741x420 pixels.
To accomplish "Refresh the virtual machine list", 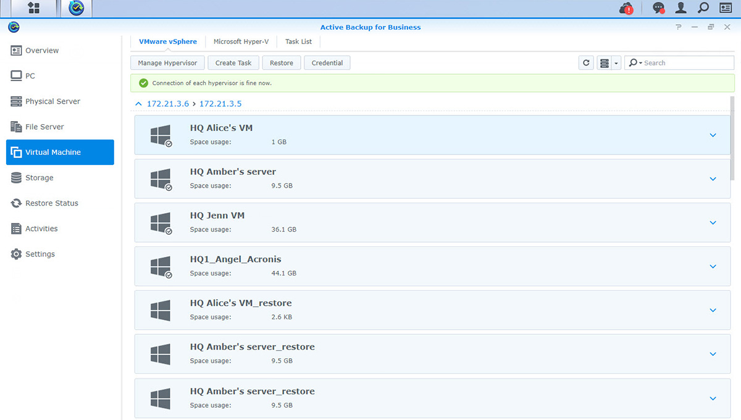I will point(586,63).
